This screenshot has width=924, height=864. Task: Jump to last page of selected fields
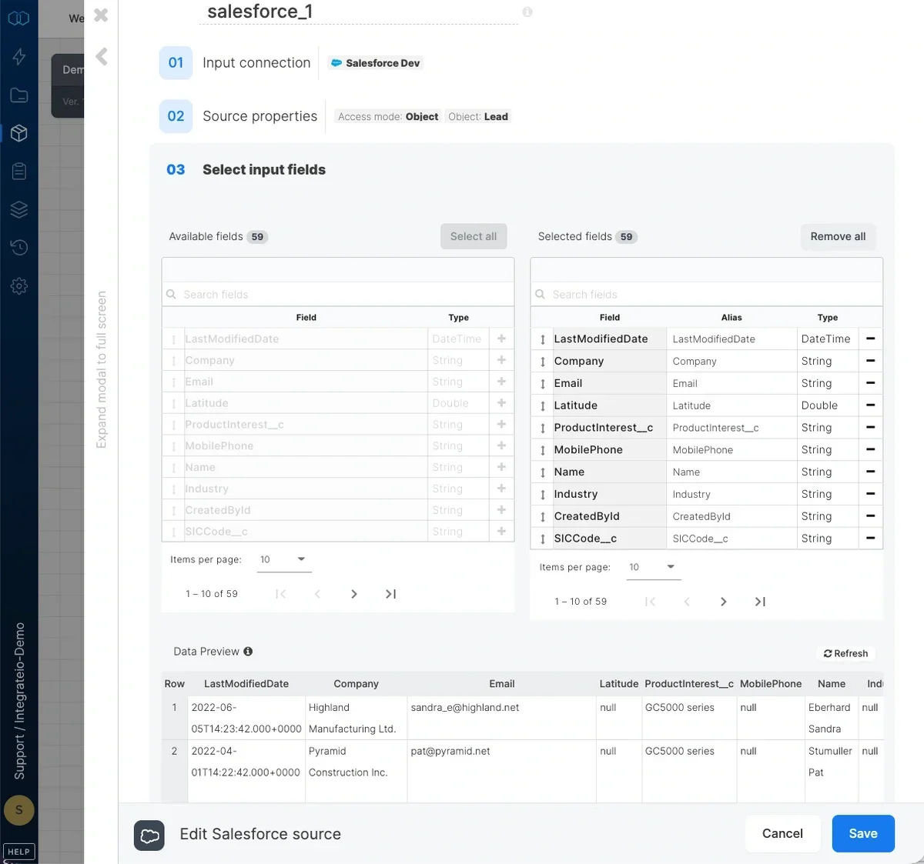coord(760,602)
